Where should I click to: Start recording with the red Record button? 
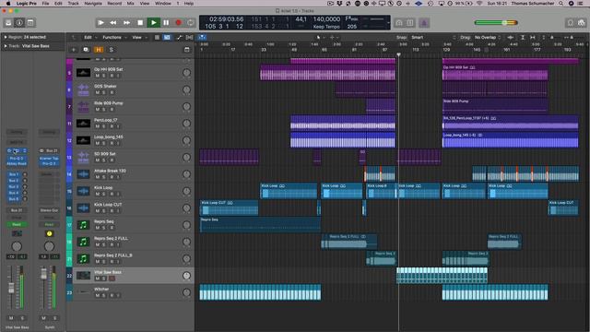(x=178, y=23)
